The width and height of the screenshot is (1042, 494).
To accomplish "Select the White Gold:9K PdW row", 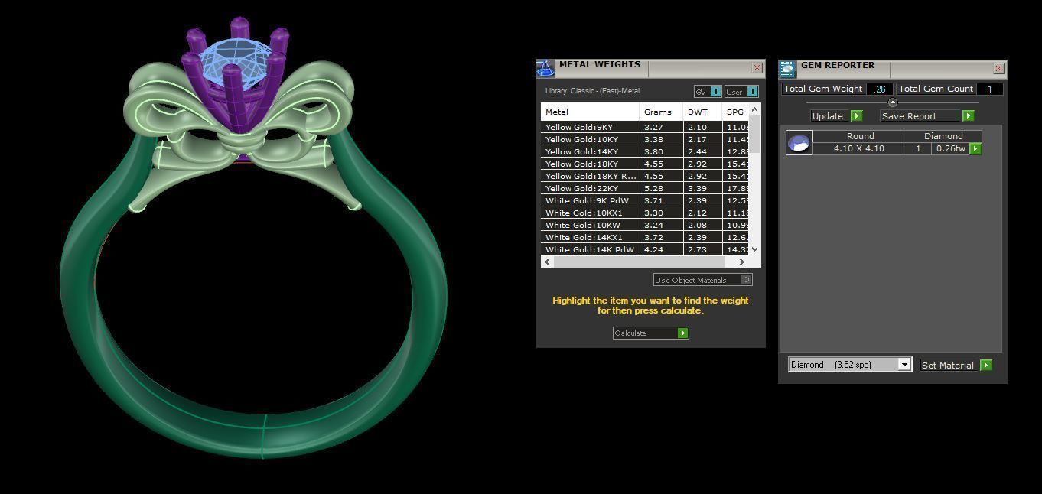I will tap(645, 200).
